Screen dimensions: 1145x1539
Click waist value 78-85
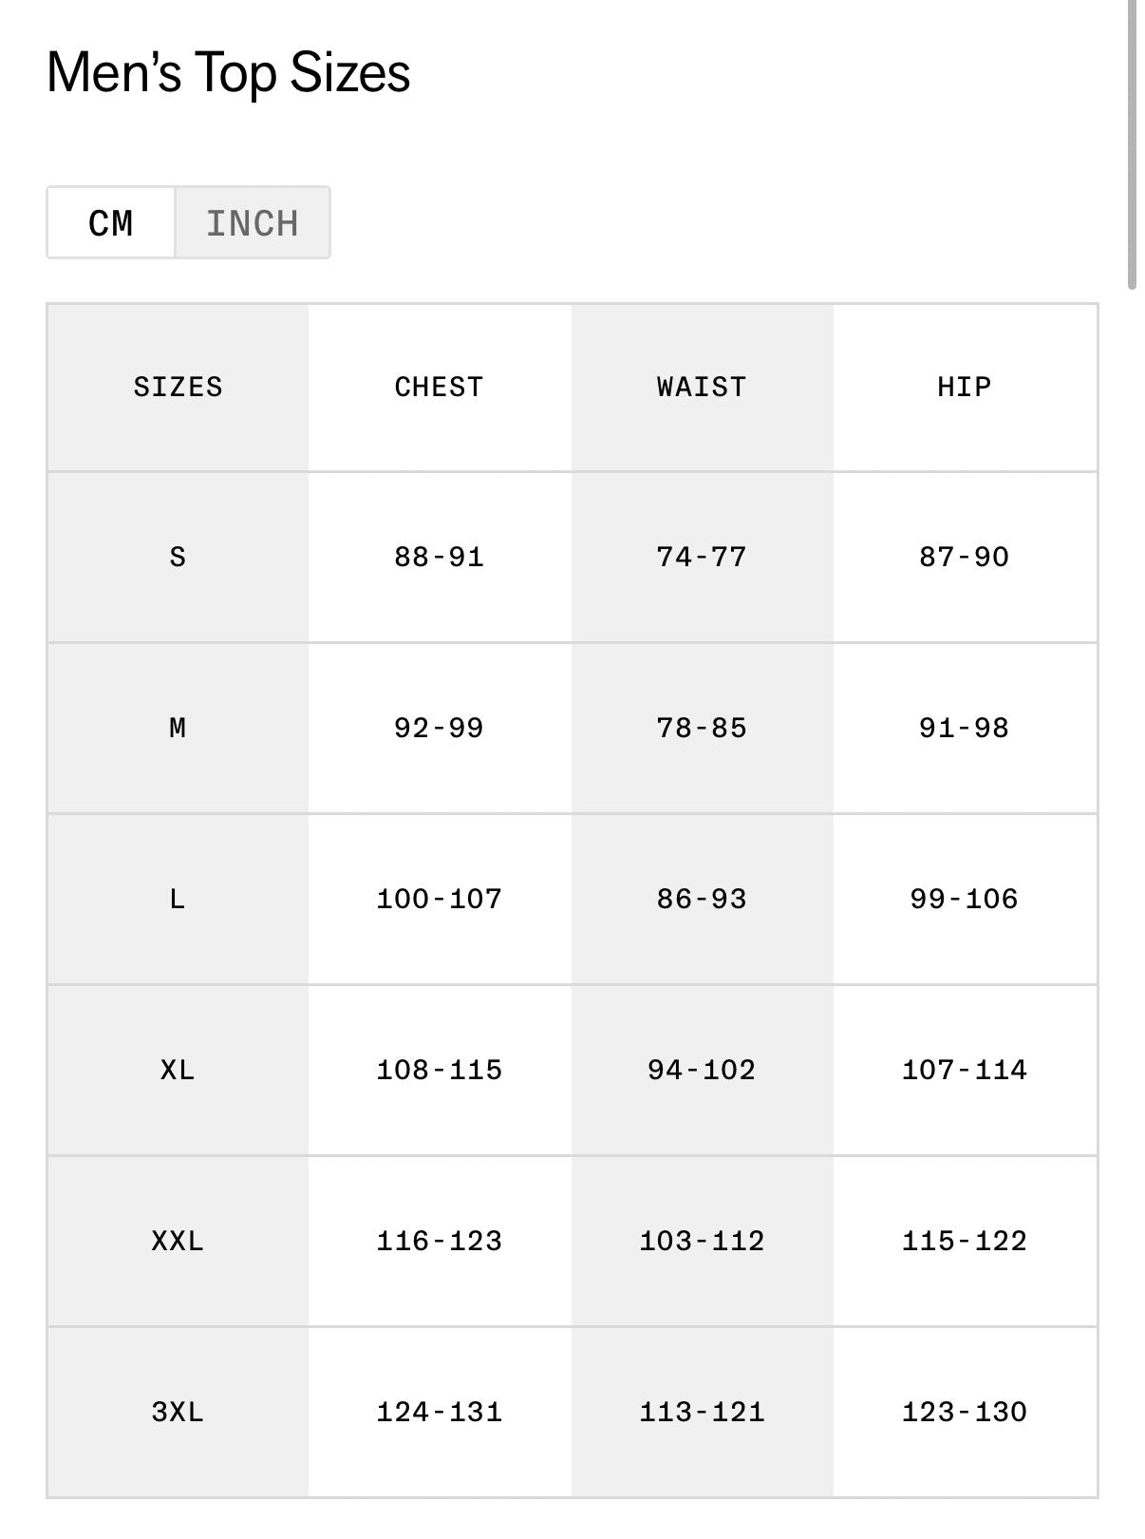click(702, 729)
